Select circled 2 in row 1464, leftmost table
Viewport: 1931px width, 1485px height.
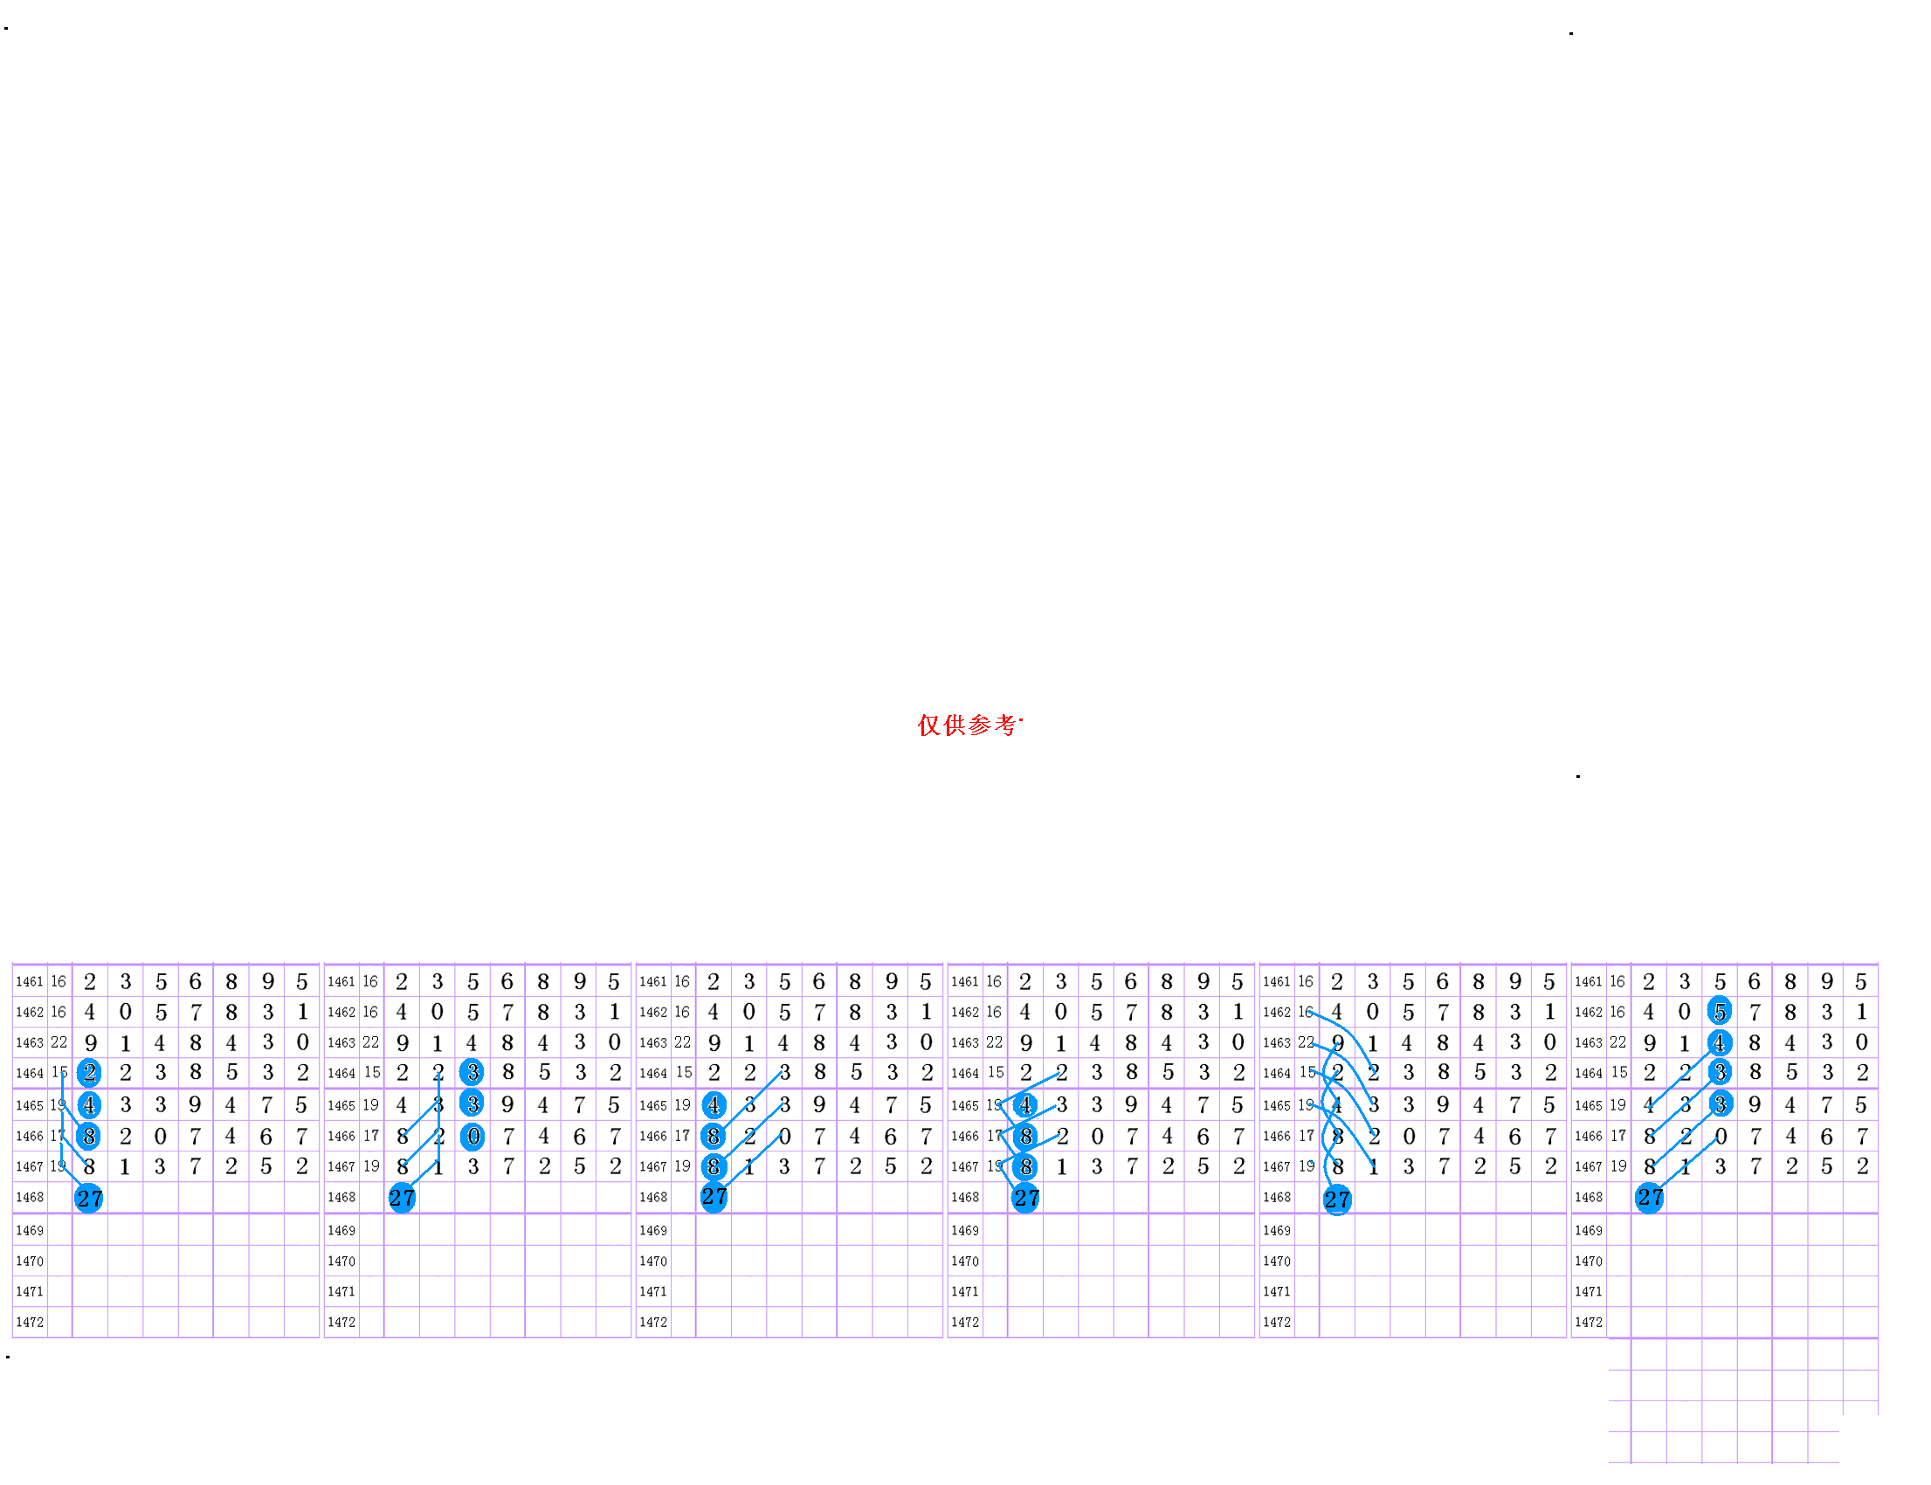point(89,1073)
